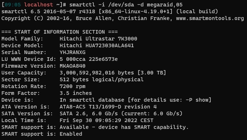Click the SMART support Enabled value

(71, 134)
